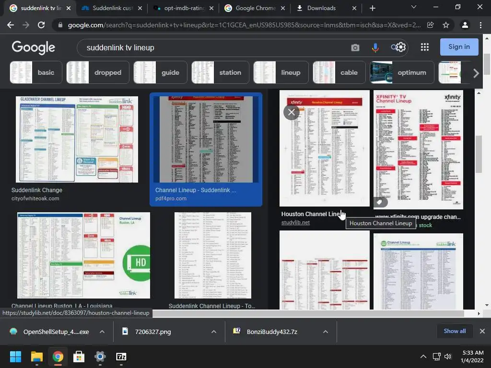
Task: Click the page vertical scrollbar thumb
Action: pyautogui.click(x=487, y=64)
